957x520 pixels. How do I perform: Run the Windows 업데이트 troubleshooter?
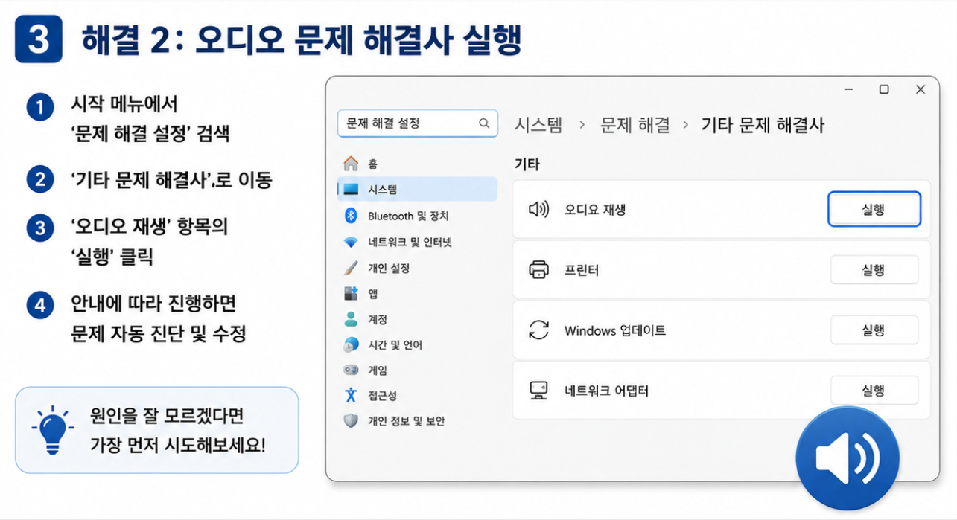click(874, 330)
